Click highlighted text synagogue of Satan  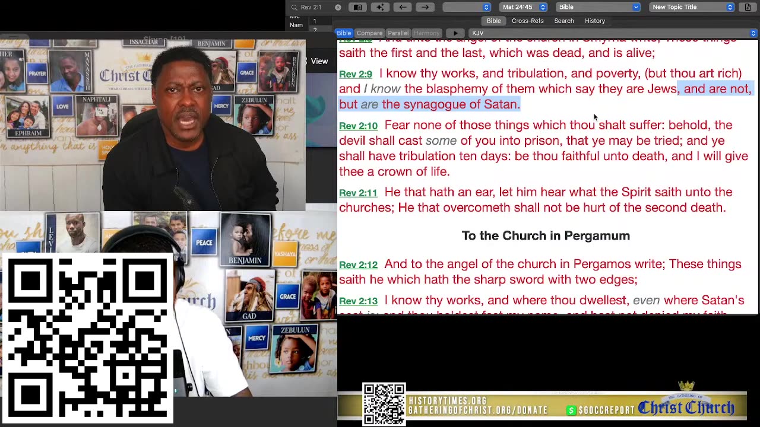460,104
